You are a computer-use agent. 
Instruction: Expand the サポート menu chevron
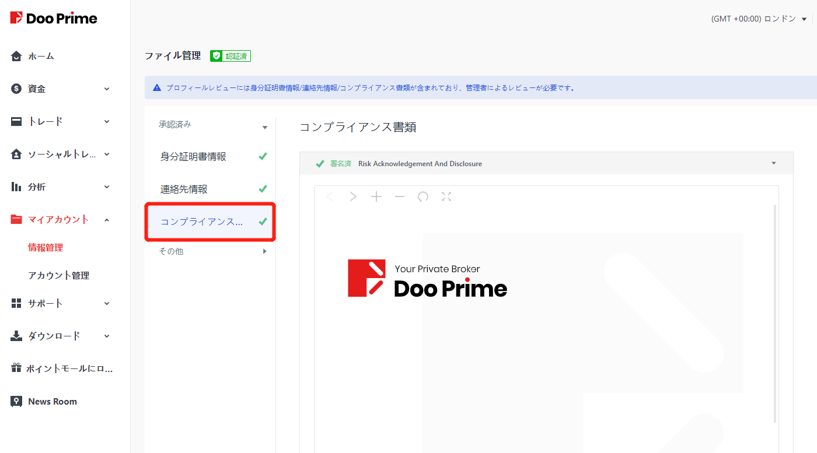107,303
